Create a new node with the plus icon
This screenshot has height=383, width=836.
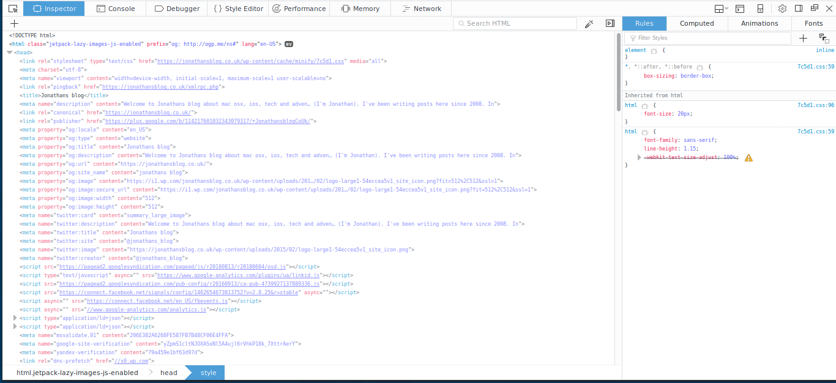(x=14, y=23)
